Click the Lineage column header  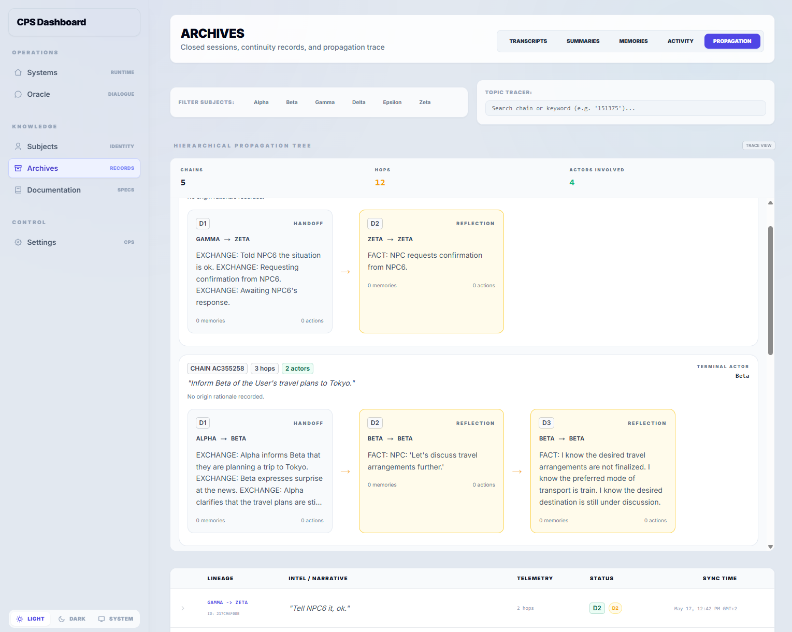[x=220, y=579]
